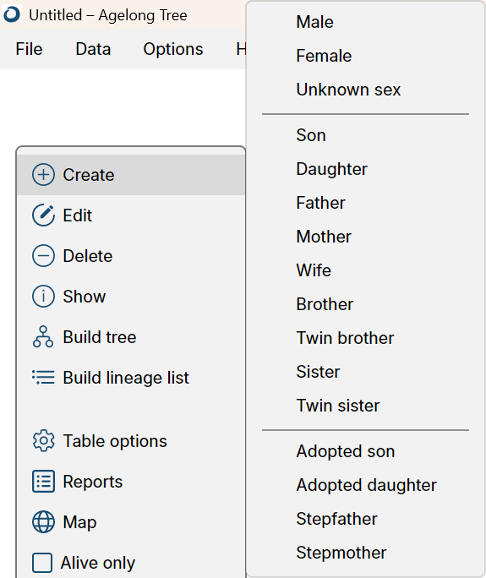Click the Build tree hierarchy icon
Viewport: 486px width, 578px height.
point(43,336)
